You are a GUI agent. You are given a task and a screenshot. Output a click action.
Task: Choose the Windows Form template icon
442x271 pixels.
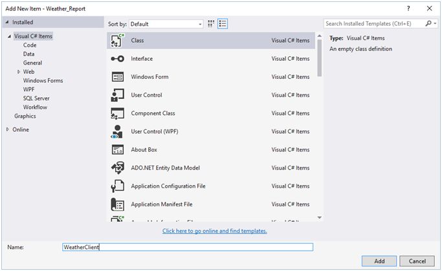point(118,76)
